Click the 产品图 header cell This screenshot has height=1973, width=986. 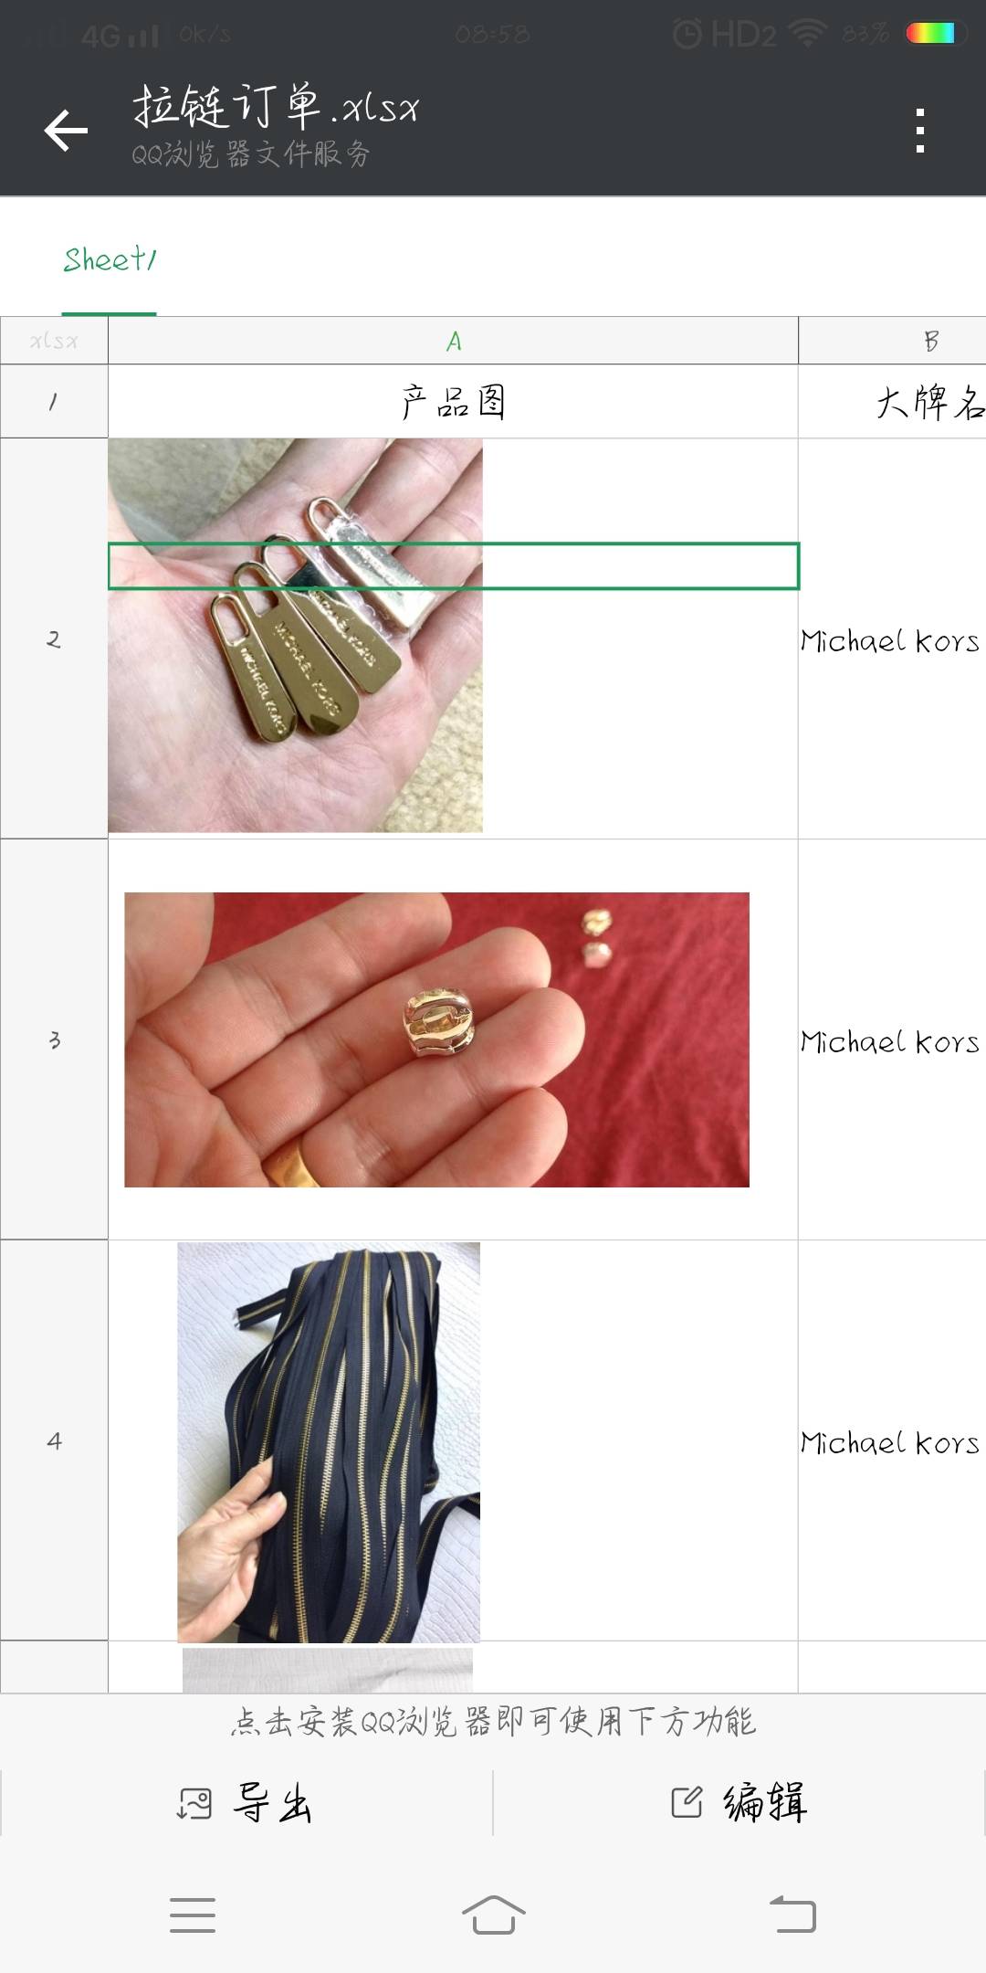454,401
